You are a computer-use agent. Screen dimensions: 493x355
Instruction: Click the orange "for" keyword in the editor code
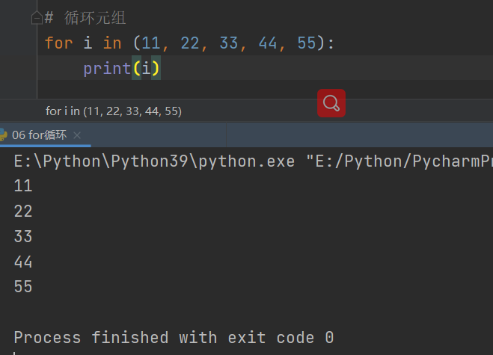tap(58, 43)
